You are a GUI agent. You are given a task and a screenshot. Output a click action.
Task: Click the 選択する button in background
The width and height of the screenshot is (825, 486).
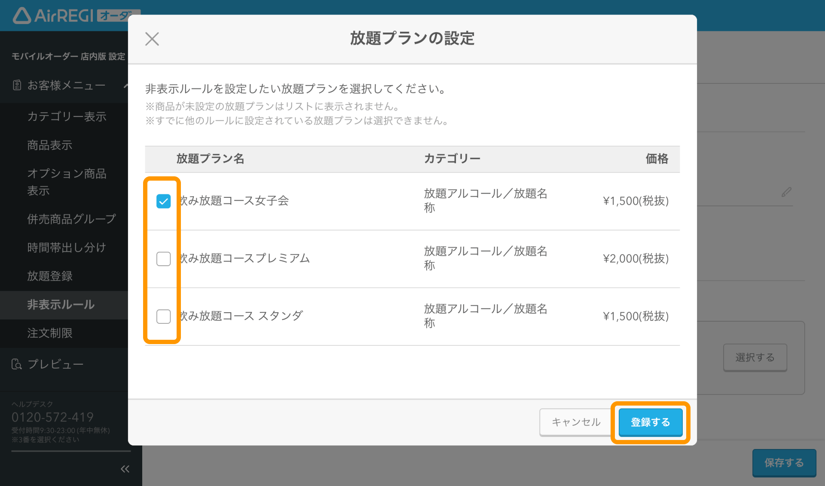(x=755, y=357)
